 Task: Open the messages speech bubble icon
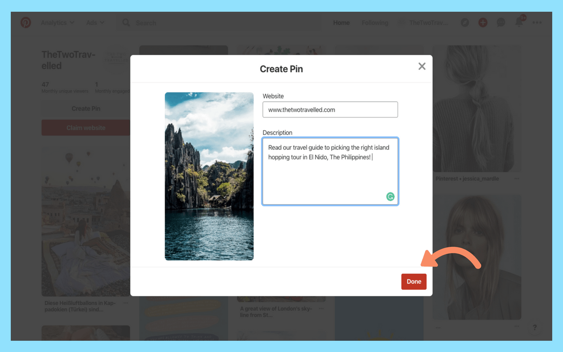tap(501, 23)
